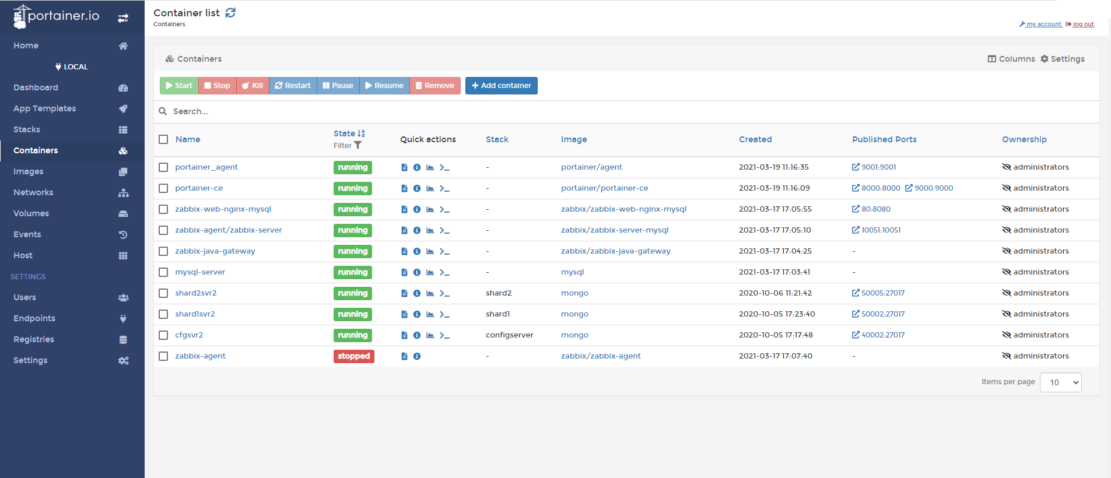Open the Columns selector
This screenshot has height=478, width=1111.
click(1011, 59)
